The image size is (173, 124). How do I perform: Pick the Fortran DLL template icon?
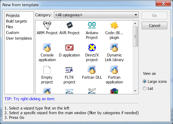(92, 70)
